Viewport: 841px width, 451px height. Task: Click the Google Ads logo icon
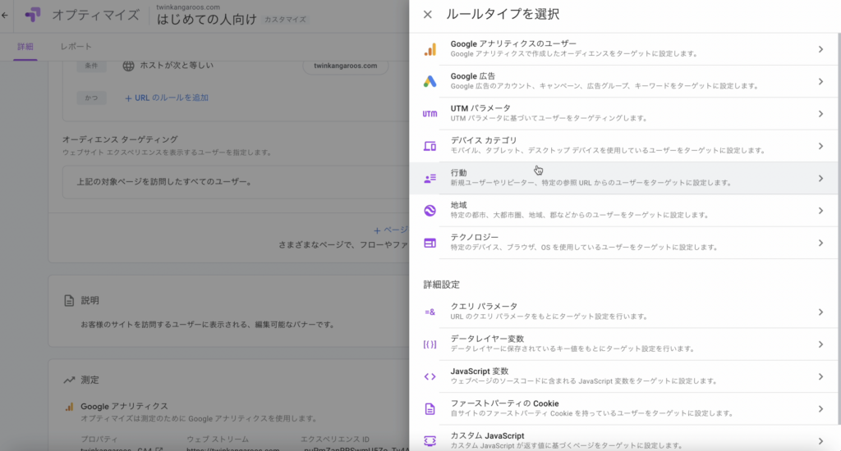click(430, 81)
